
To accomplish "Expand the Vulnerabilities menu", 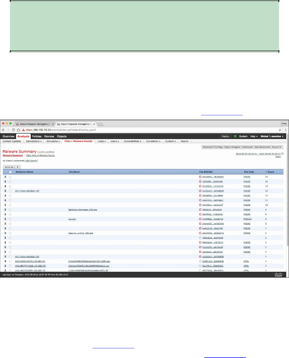I will click(x=132, y=141).
